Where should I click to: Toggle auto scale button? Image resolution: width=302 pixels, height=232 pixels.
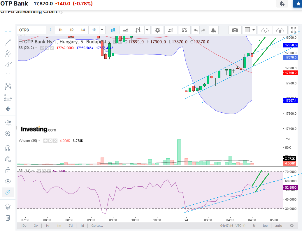(278, 226)
